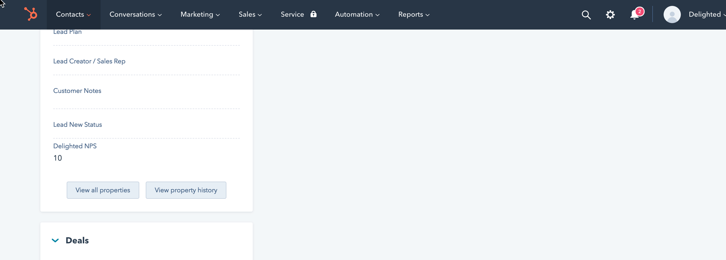Open the Automation menu
The width and height of the screenshot is (726, 260).
(x=357, y=15)
